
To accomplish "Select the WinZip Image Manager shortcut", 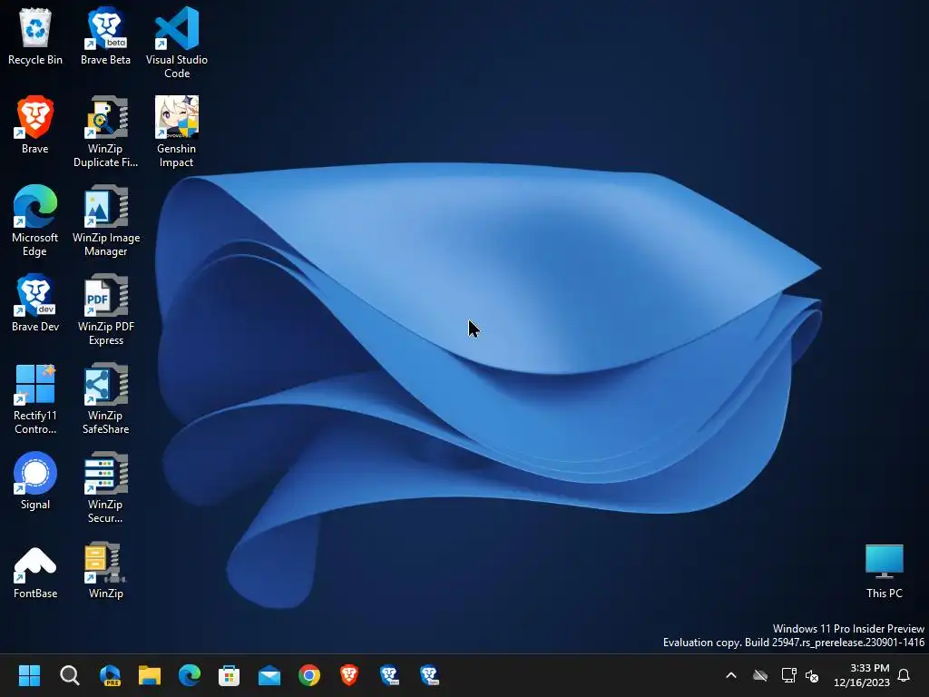I will click(x=105, y=221).
